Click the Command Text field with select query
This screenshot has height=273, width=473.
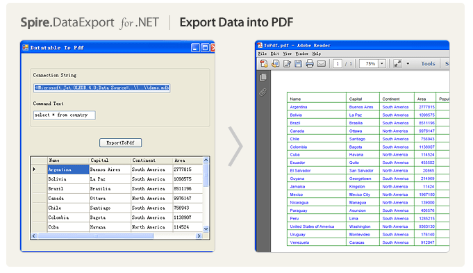pos(65,115)
